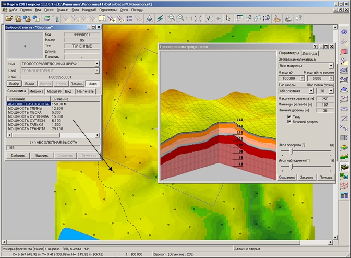This screenshot has width=351, height=258.
Task: Open the Отображаемая матрица dropdown
Action: [x=331, y=66]
